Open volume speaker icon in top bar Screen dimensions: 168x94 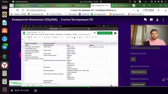159,2
